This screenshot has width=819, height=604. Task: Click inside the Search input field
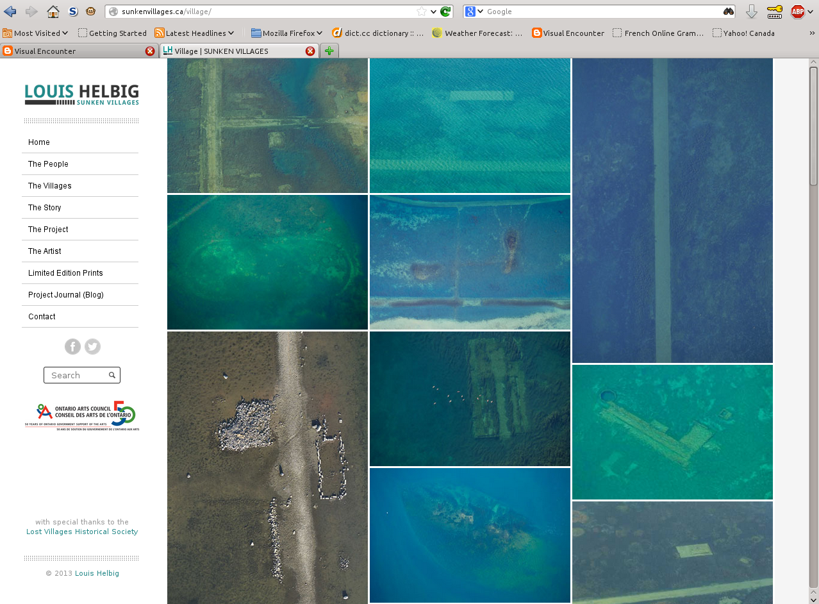tap(74, 375)
